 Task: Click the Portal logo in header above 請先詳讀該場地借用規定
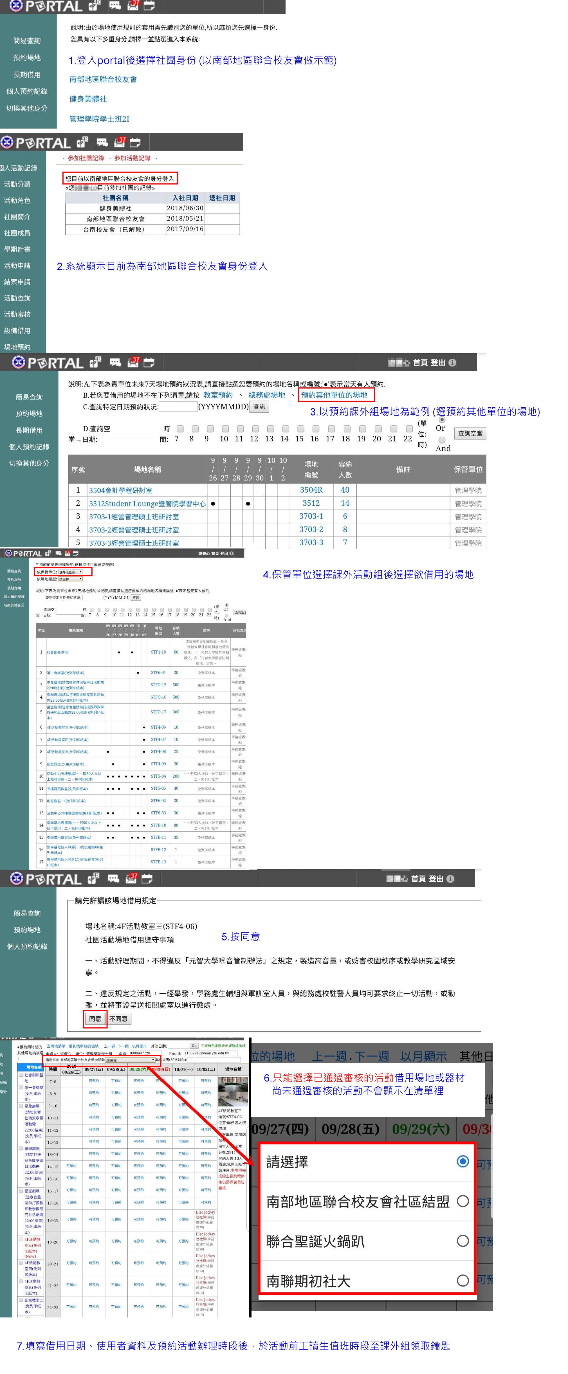(46, 879)
